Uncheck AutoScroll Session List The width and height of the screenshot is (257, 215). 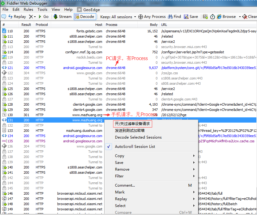point(135,147)
